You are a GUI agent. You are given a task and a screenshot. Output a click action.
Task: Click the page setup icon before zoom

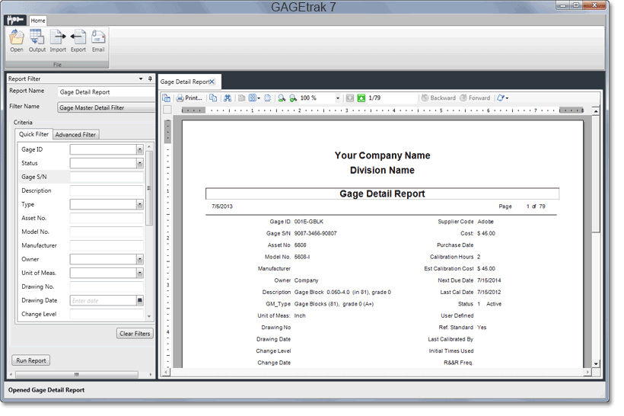click(267, 98)
